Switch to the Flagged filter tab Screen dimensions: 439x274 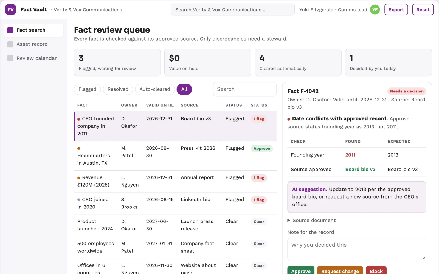click(87, 89)
